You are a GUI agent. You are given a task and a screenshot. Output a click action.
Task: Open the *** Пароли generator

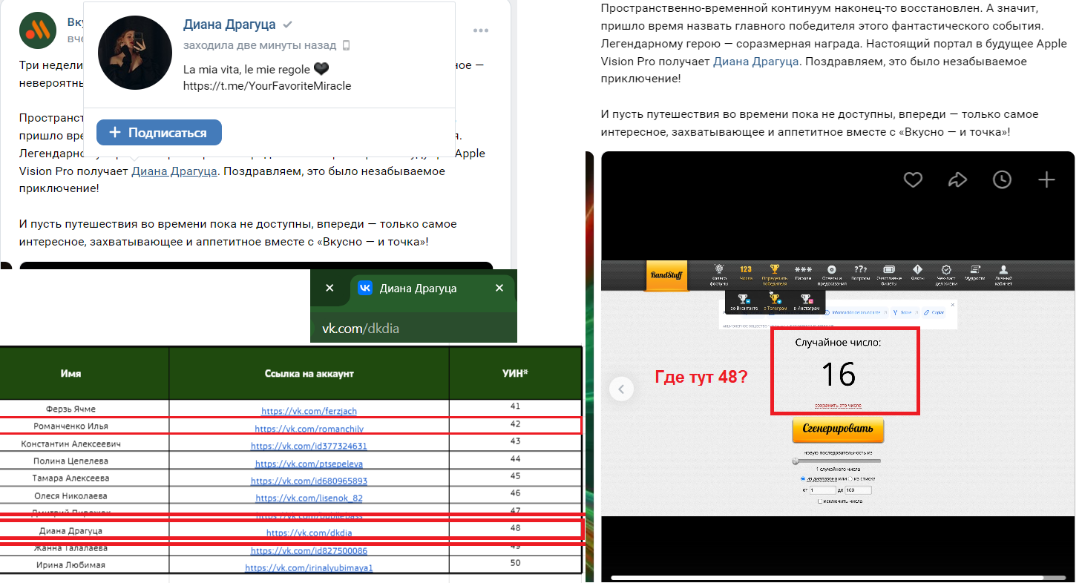[803, 274]
